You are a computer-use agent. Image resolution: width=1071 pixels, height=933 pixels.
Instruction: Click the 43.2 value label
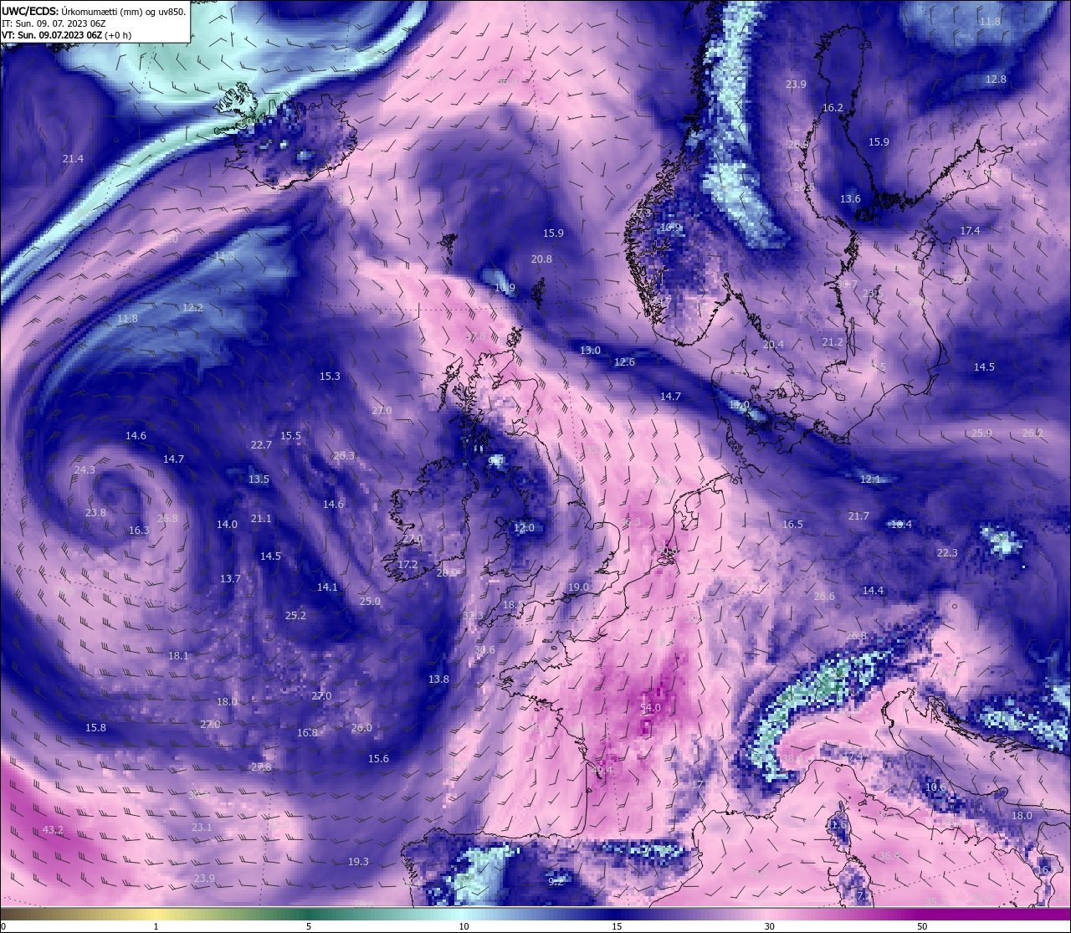click(53, 830)
